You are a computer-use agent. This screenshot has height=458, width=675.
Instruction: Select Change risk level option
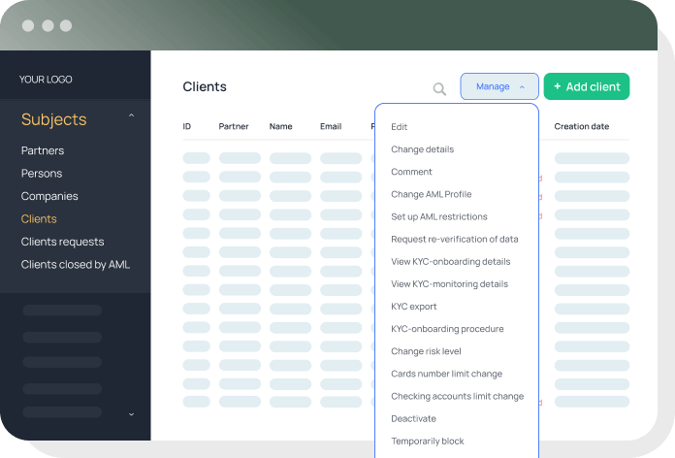coord(426,351)
